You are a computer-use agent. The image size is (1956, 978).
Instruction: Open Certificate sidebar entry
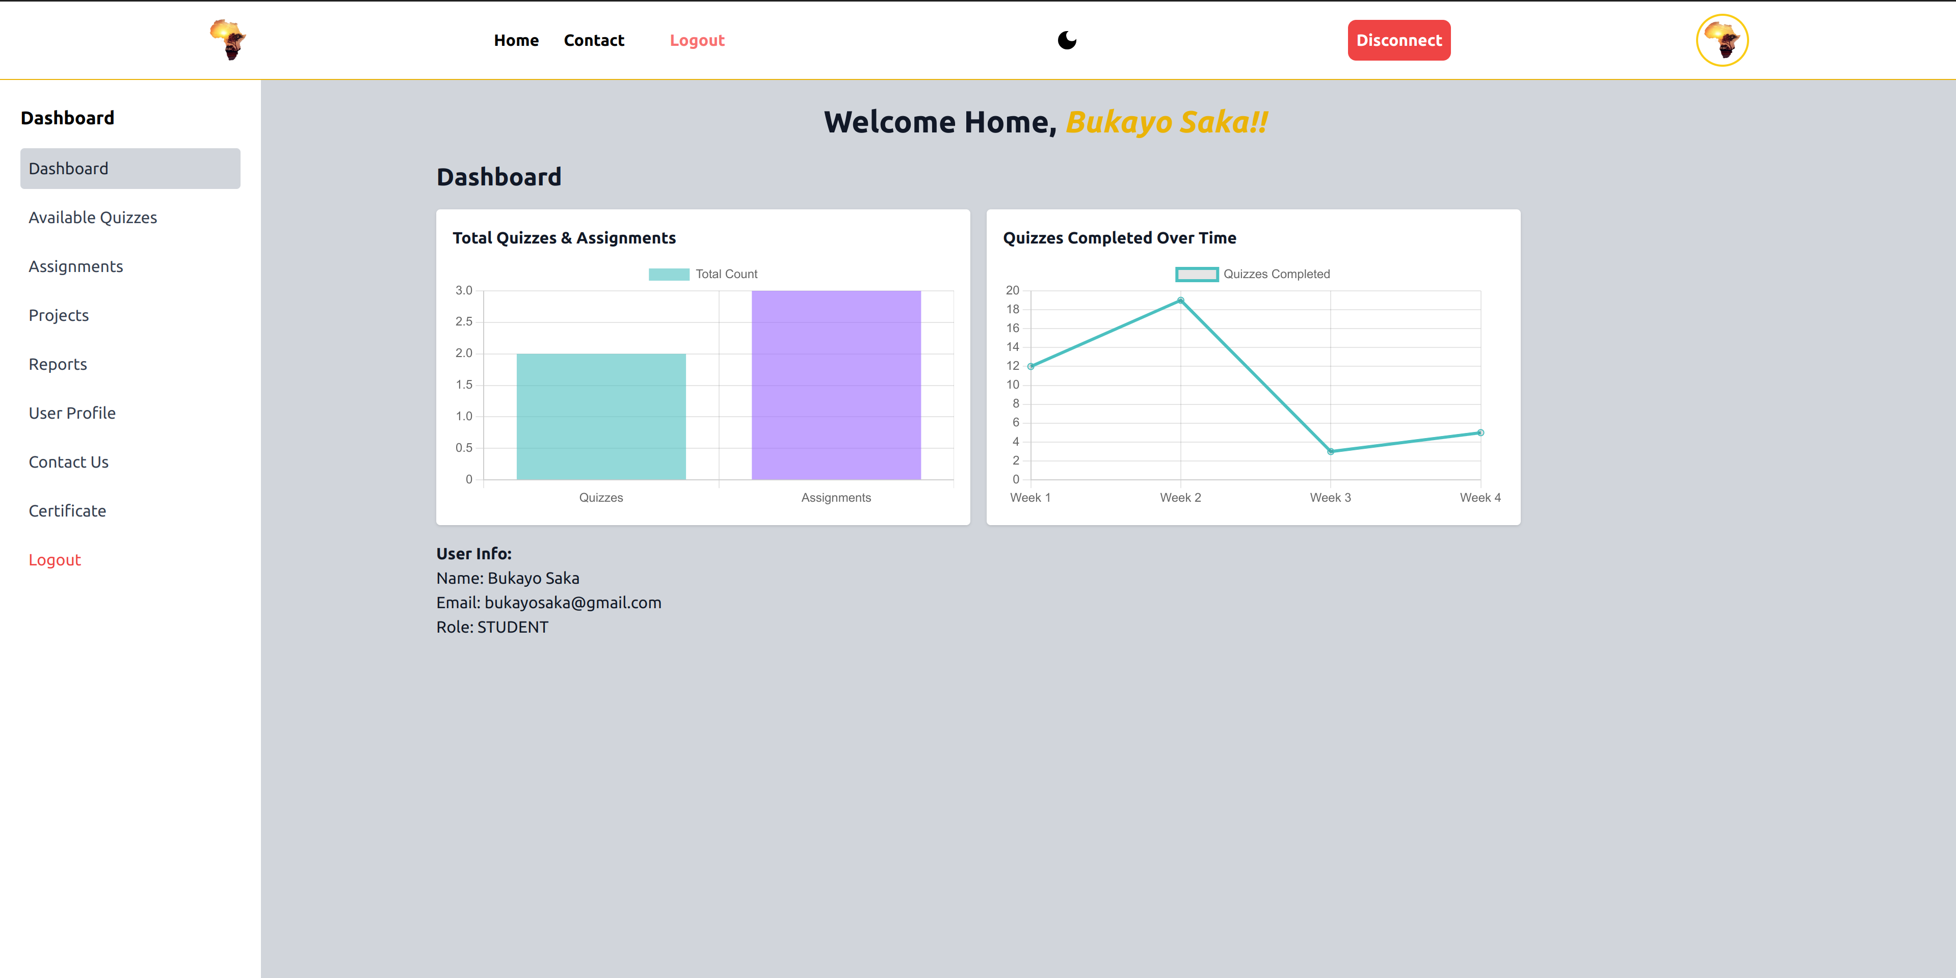(67, 511)
